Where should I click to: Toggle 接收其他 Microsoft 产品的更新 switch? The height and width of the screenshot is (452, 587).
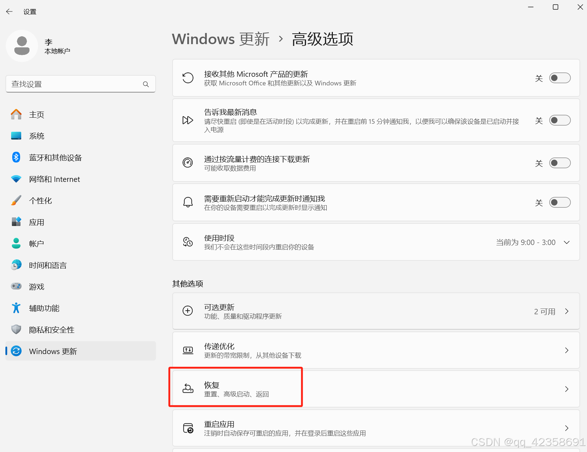pos(560,78)
